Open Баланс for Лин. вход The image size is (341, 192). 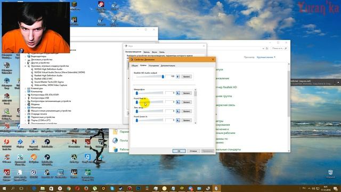(x=186, y=111)
